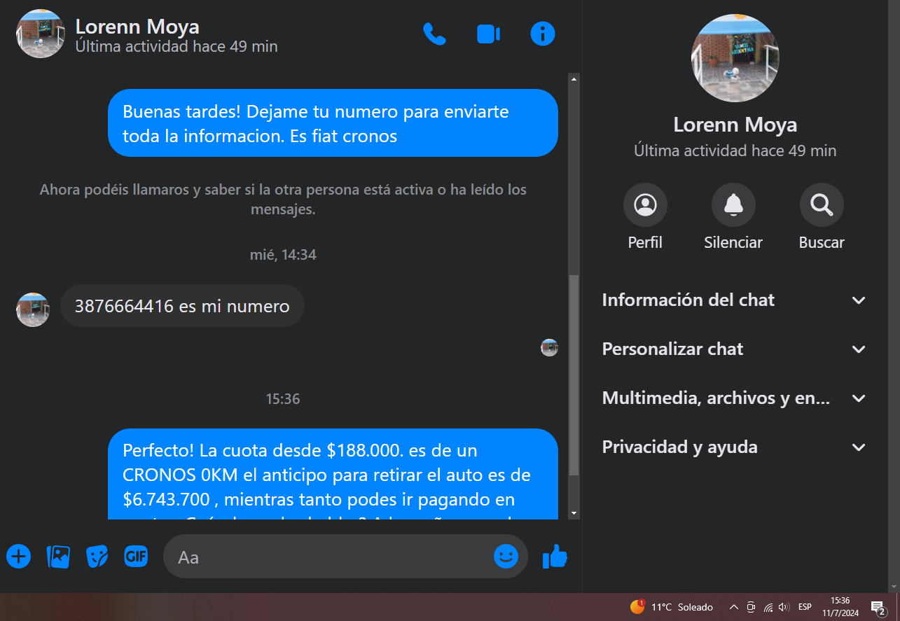Expand Multimedia, archivos y enlaces section
The image size is (900, 621).
point(734,398)
